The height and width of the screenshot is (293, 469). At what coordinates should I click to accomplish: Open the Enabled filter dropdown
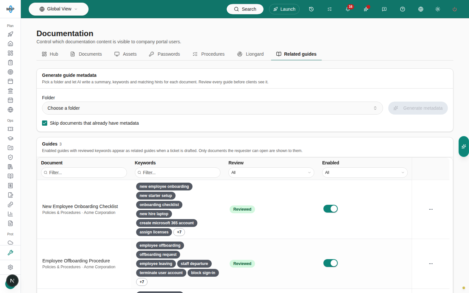pos(365,173)
